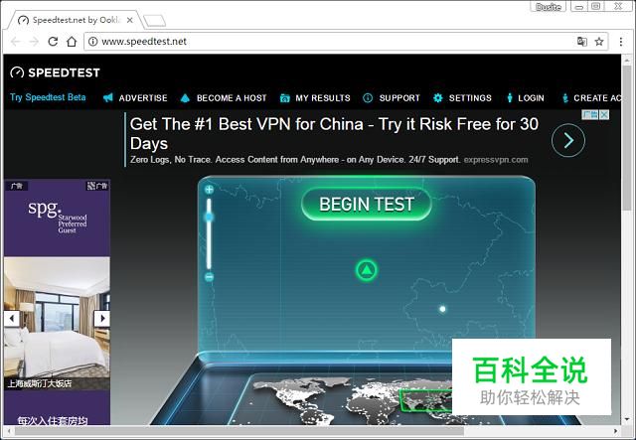This screenshot has width=636, height=440.
Task: Show previous image in hotel ad
Action: click(12, 319)
